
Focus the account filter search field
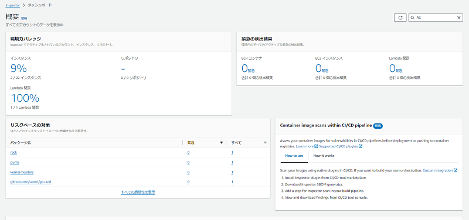tap(436, 18)
